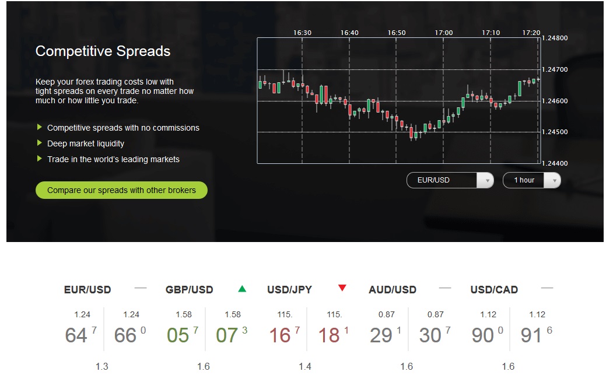This screenshot has height=375, width=613.
Task: Open the EUR/USD currency pair dropdown
Action: [450, 180]
